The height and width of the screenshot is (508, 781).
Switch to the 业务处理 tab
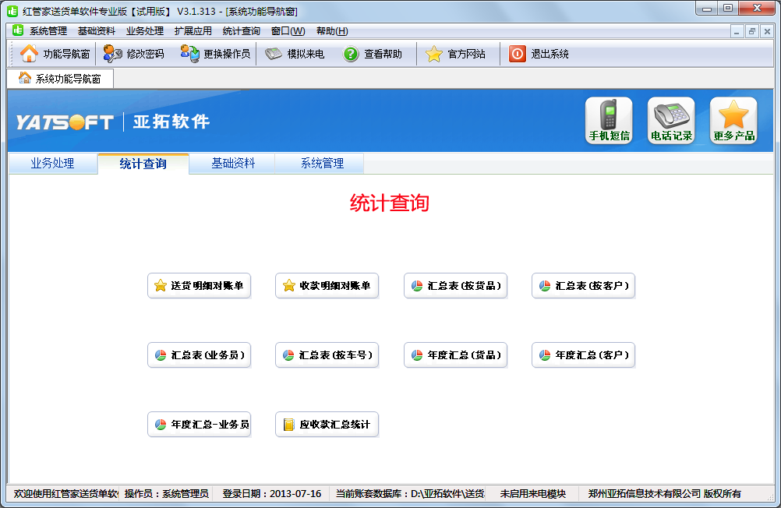point(52,164)
